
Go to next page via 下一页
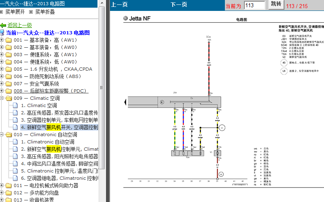[179, 4]
